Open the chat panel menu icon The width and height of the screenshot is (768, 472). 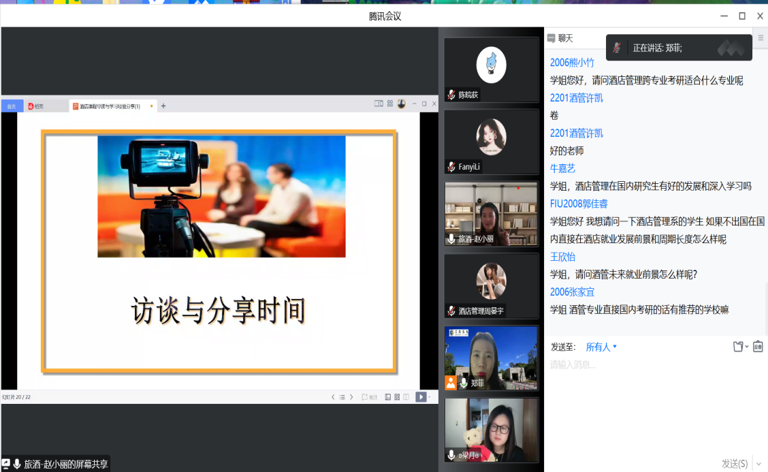761,38
